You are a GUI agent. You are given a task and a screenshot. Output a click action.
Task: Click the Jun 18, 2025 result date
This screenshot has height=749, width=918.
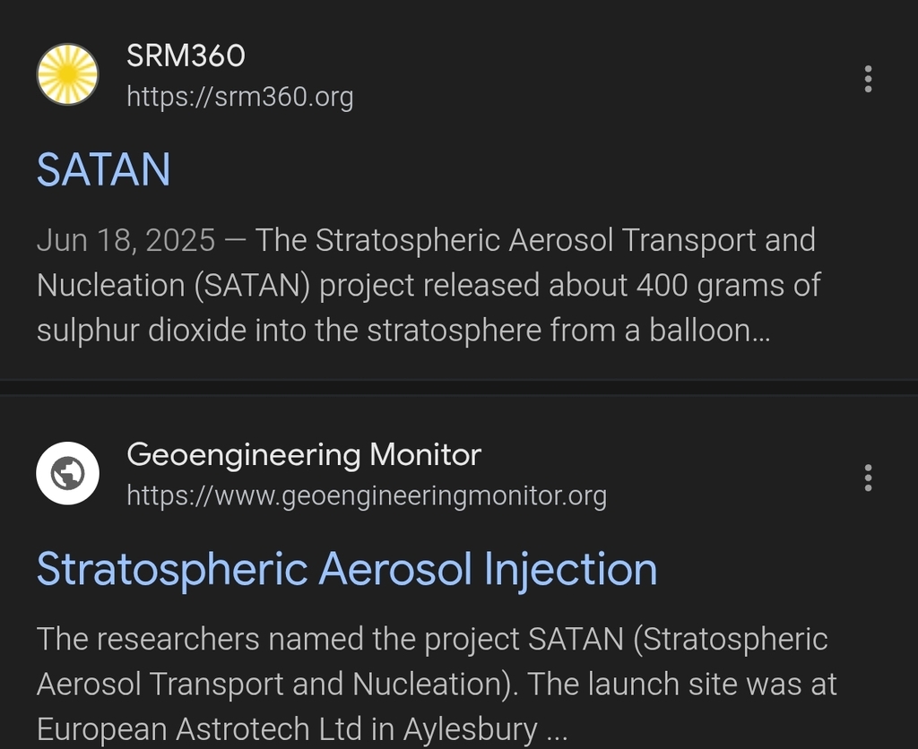pyautogui.click(x=126, y=240)
